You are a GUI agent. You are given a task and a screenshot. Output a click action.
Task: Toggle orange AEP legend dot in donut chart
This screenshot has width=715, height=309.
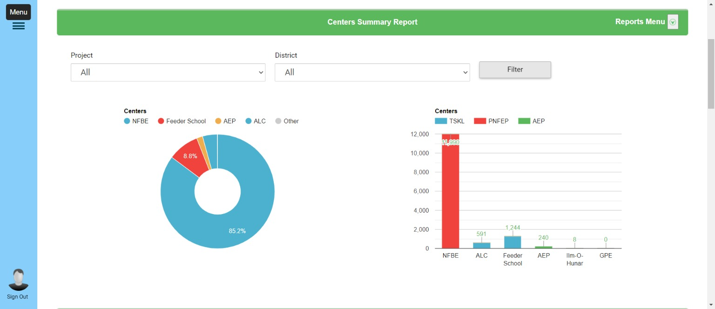click(218, 121)
